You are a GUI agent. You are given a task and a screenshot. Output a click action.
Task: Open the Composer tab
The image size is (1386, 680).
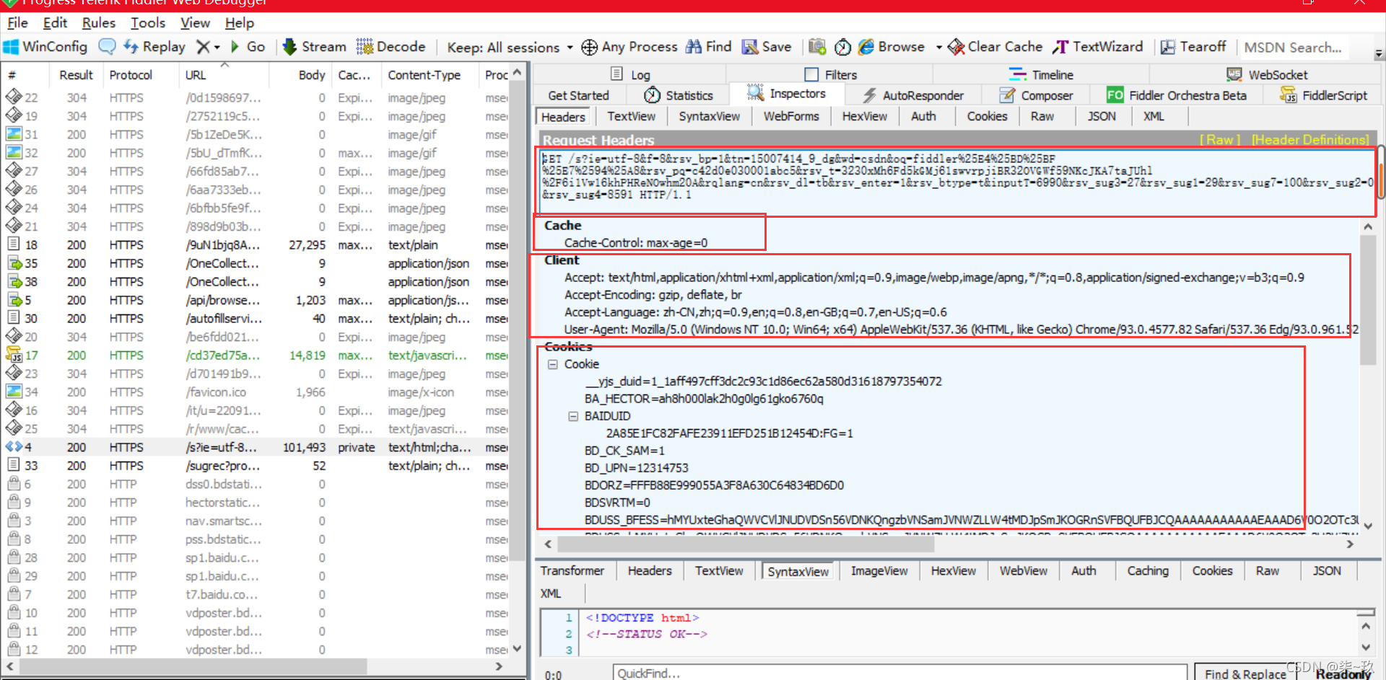(1036, 95)
